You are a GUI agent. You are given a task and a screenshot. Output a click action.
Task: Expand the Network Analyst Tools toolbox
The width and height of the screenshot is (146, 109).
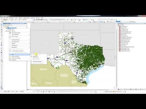point(118,41)
